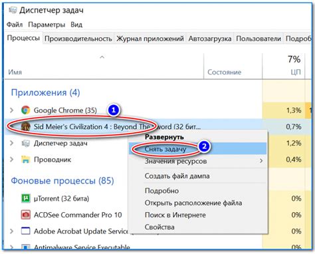
Task: Switch to the Автозагрузка tab
Action: click(210, 39)
